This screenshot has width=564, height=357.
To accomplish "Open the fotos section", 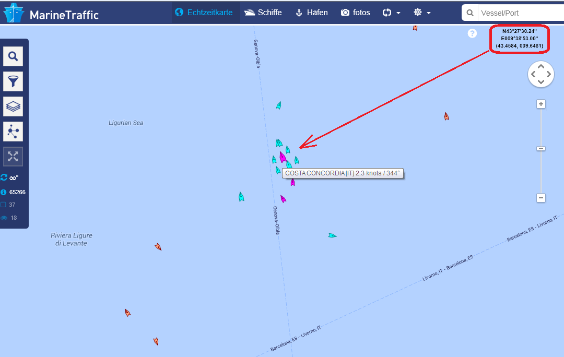I will pyautogui.click(x=356, y=13).
